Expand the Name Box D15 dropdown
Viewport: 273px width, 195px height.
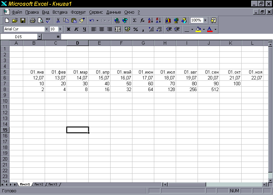[x=39, y=37]
